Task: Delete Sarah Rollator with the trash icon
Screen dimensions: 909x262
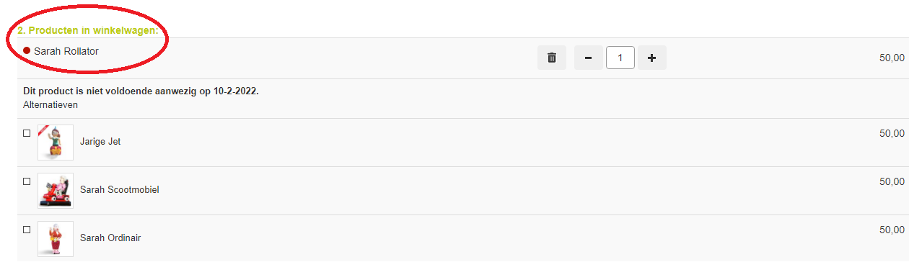Action: [x=552, y=58]
